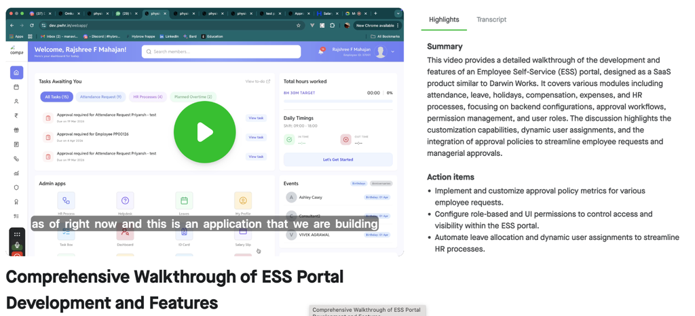Open the Gmail Inbox (2) bookmark
The image size is (695, 316).
pos(60,37)
